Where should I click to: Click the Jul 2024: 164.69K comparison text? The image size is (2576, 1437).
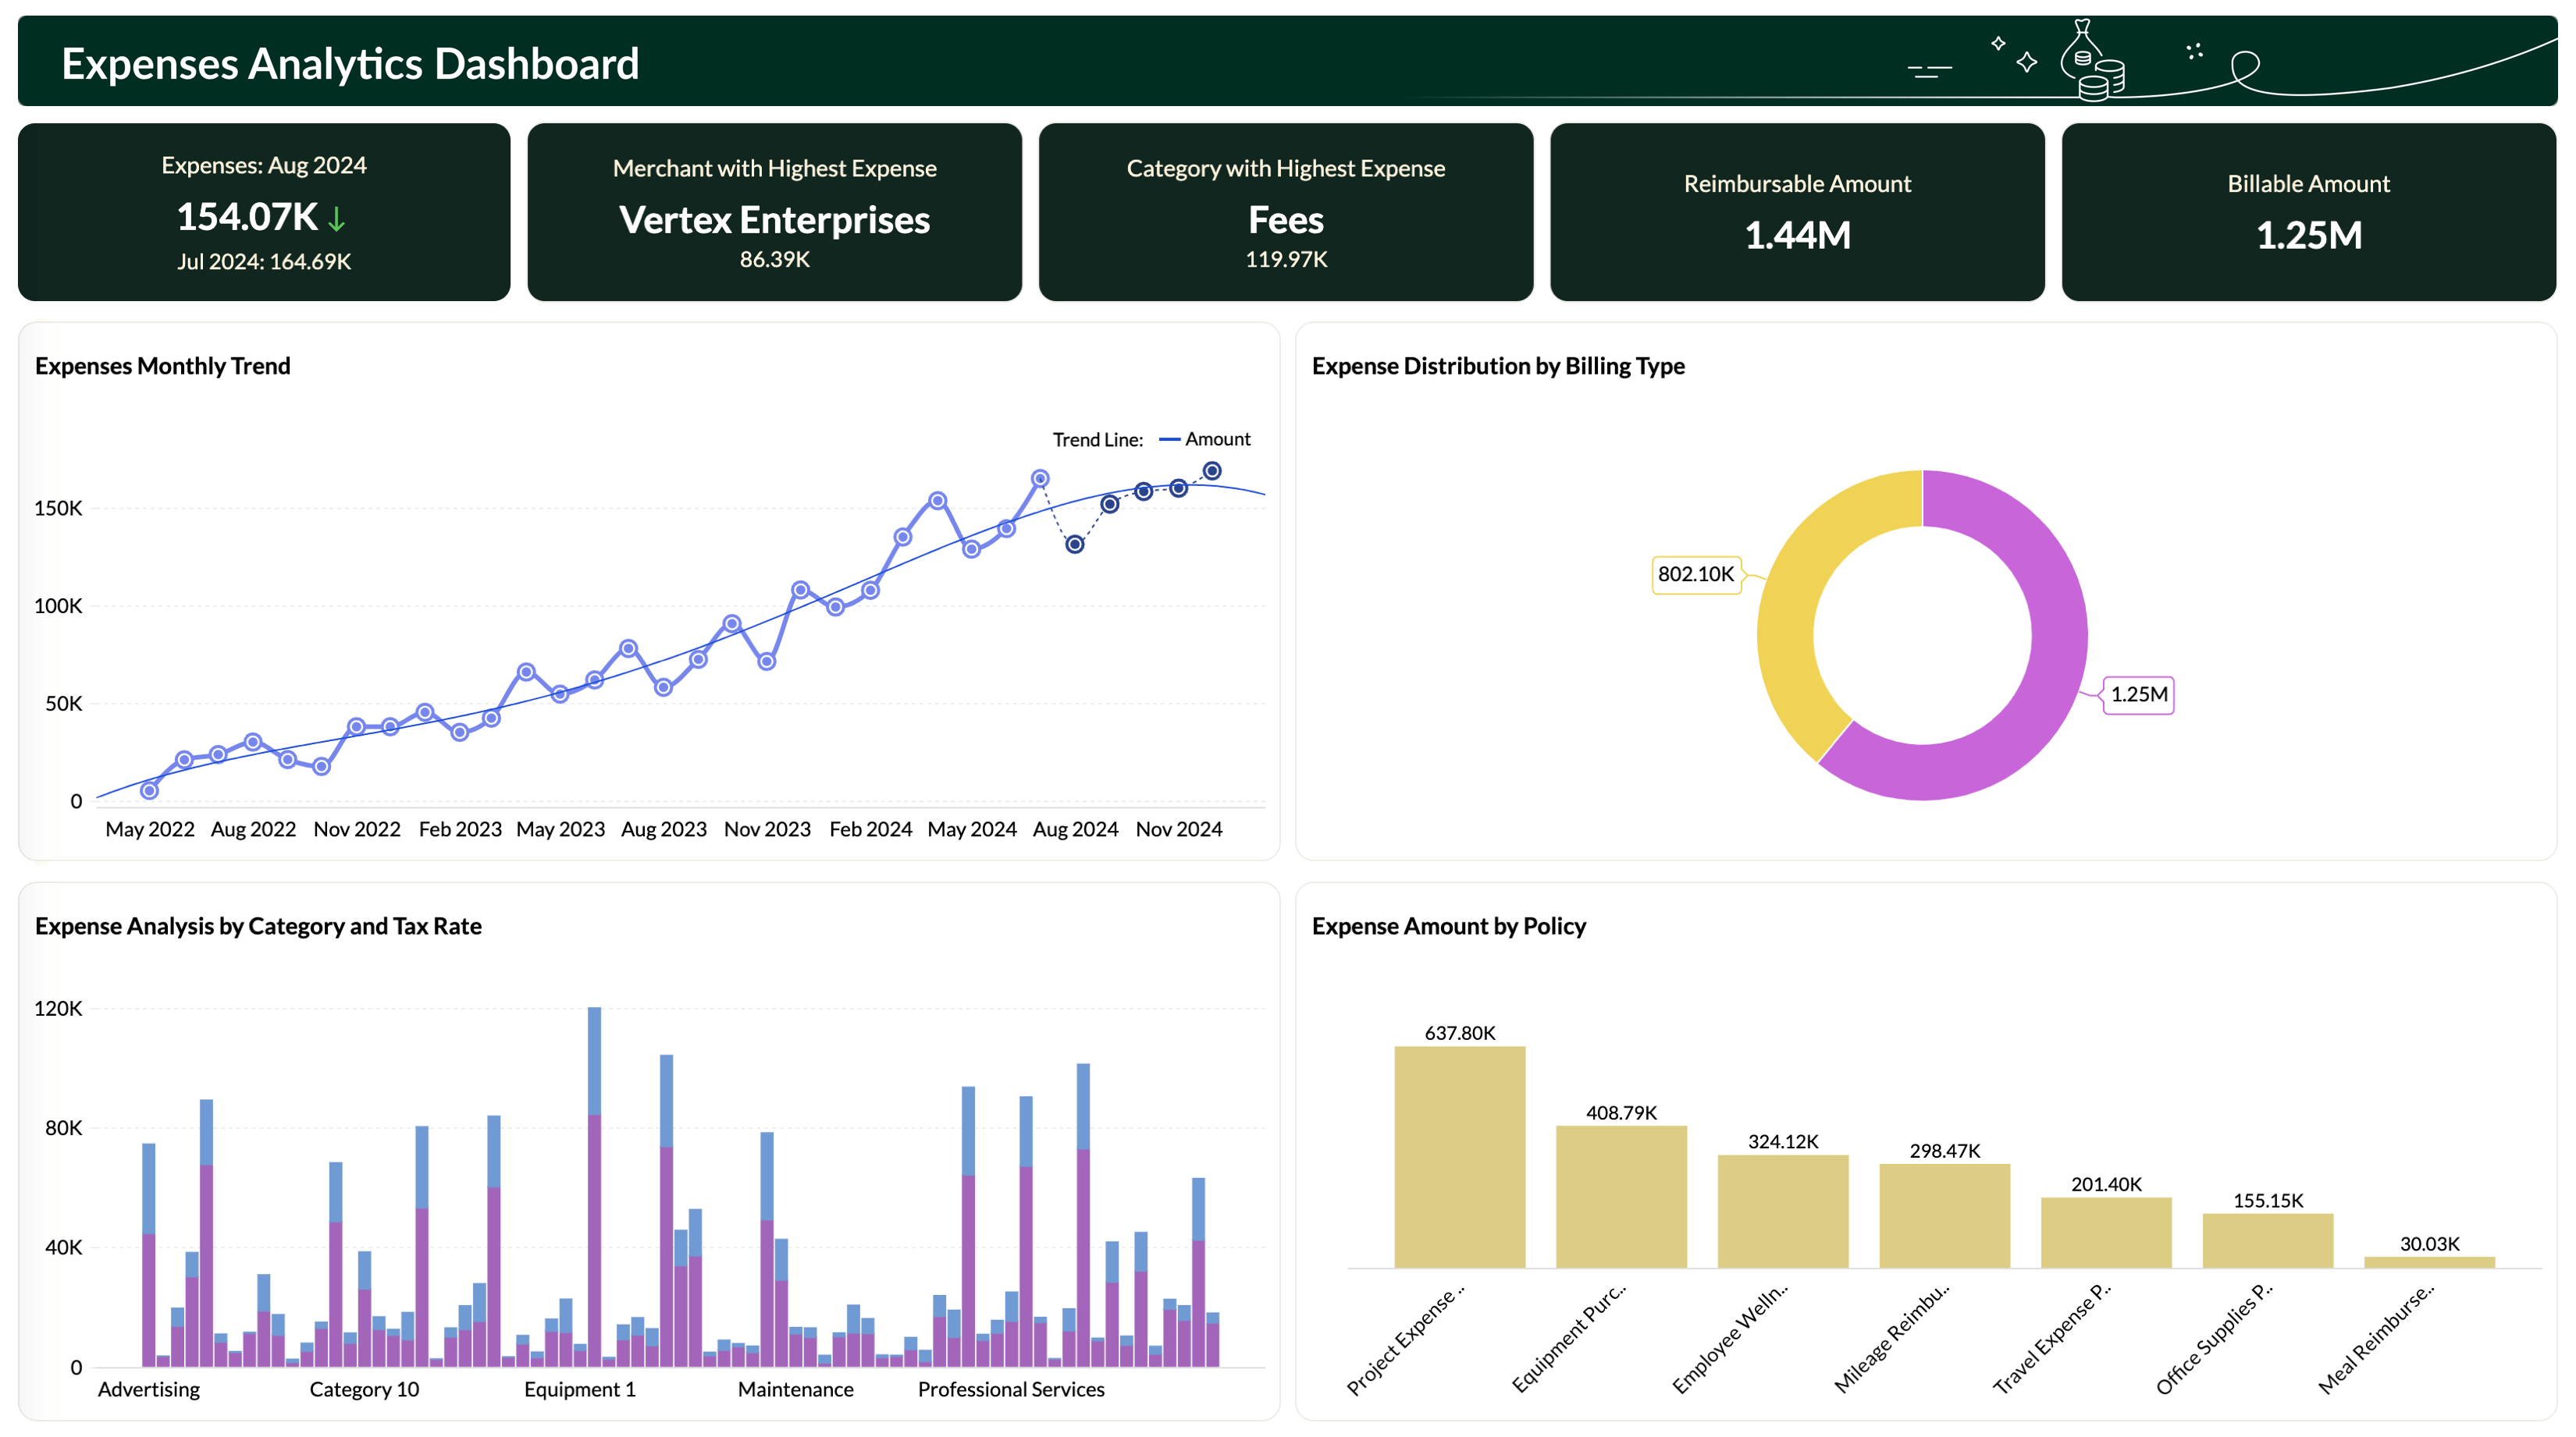[x=264, y=261]
